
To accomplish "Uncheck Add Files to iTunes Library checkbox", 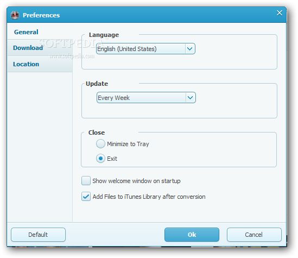I will pyautogui.click(x=86, y=197).
